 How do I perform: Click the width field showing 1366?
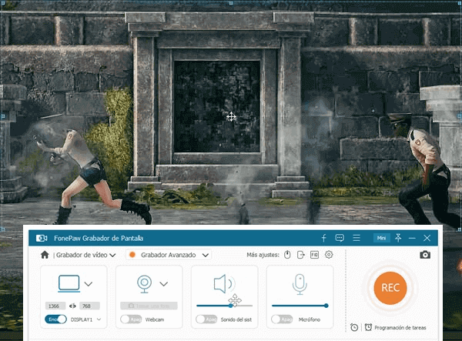click(55, 306)
